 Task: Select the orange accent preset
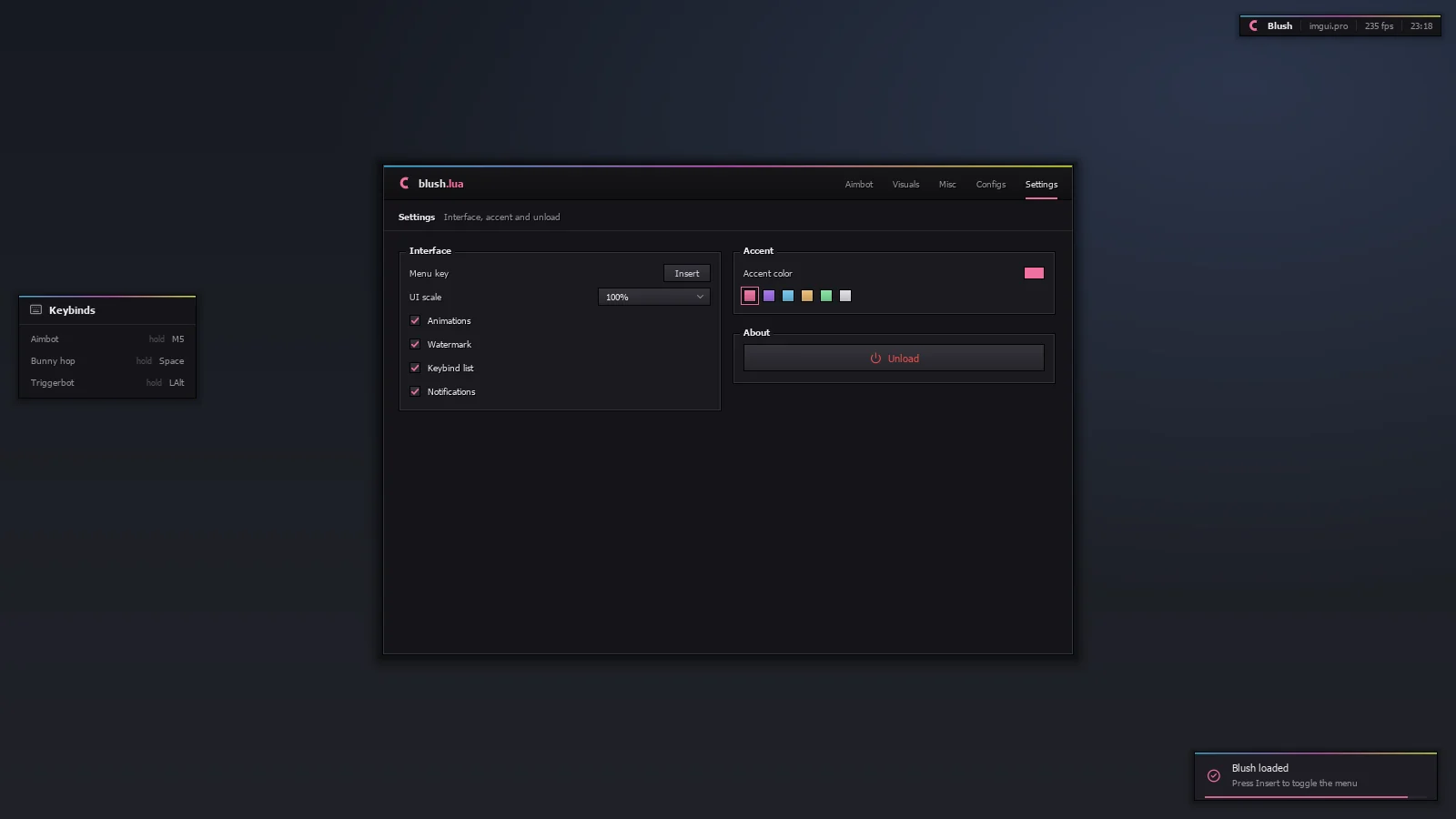807,296
